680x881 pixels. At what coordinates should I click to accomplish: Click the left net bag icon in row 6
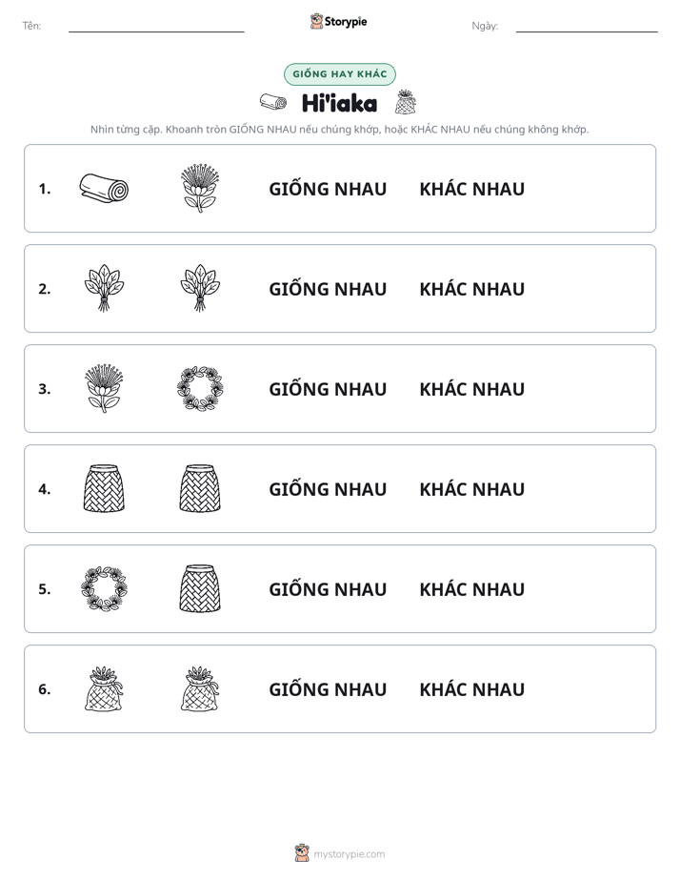tap(104, 688)
